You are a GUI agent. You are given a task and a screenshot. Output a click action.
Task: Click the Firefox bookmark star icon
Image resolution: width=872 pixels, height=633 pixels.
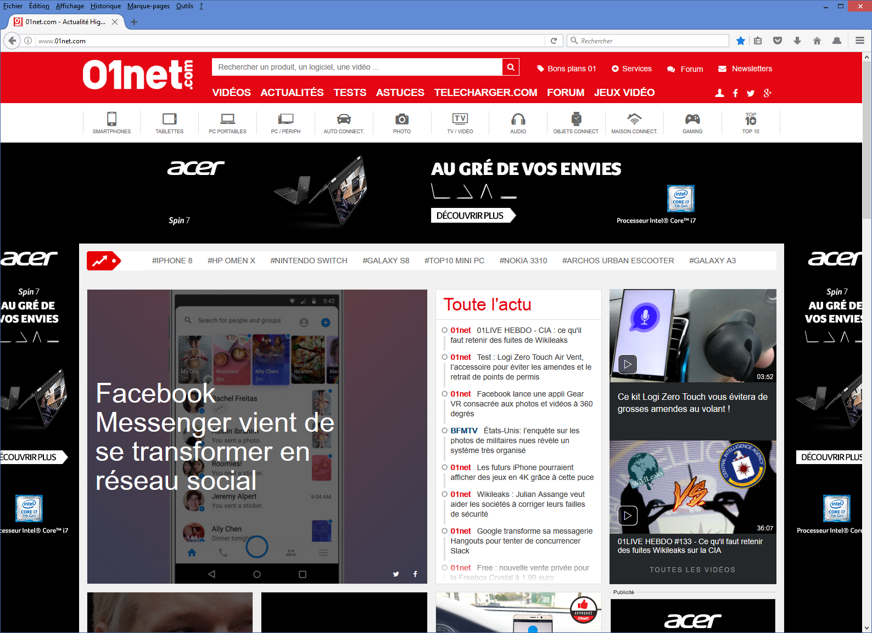point(740,41)
